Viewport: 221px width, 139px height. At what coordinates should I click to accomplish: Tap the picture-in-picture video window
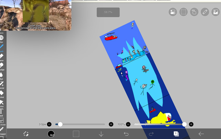(x=36, y=15)
